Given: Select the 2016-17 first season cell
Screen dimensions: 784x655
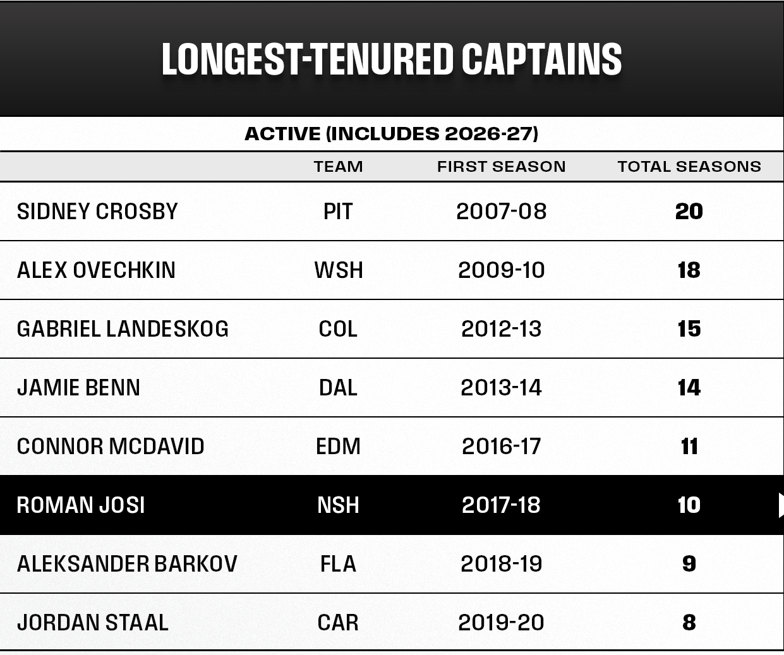Looking at the screenshot, I should click(502, 447).
